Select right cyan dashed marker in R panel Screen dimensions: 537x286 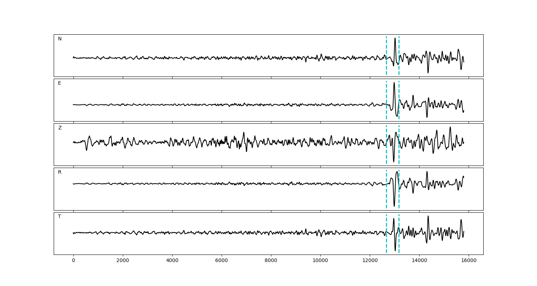click(x=399, y=197)
